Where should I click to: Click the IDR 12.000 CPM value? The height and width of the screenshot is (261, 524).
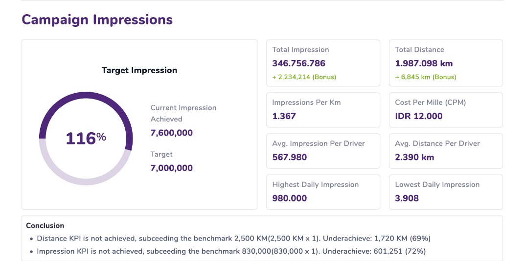click(x=419, y=116)
